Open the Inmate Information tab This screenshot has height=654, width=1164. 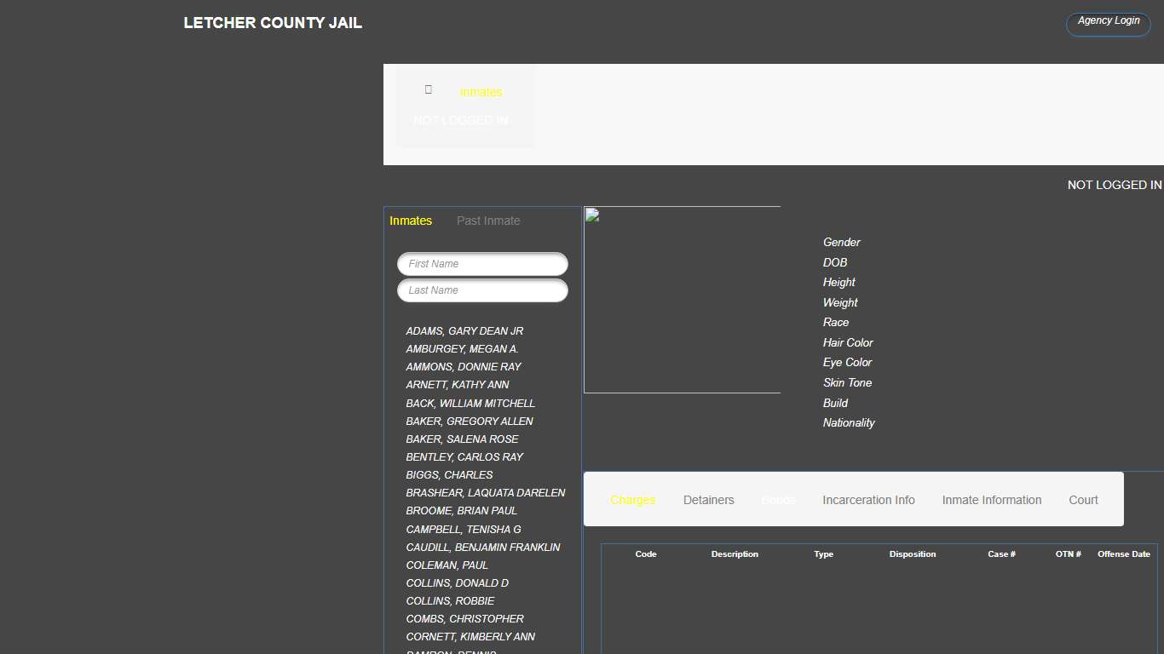coord(991,500)
